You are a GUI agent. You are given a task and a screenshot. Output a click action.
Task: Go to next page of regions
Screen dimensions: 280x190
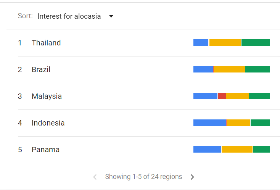[x=192, y=177]
